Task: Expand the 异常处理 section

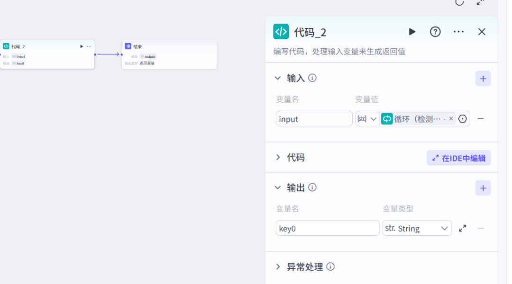Action: click(278, 266)
